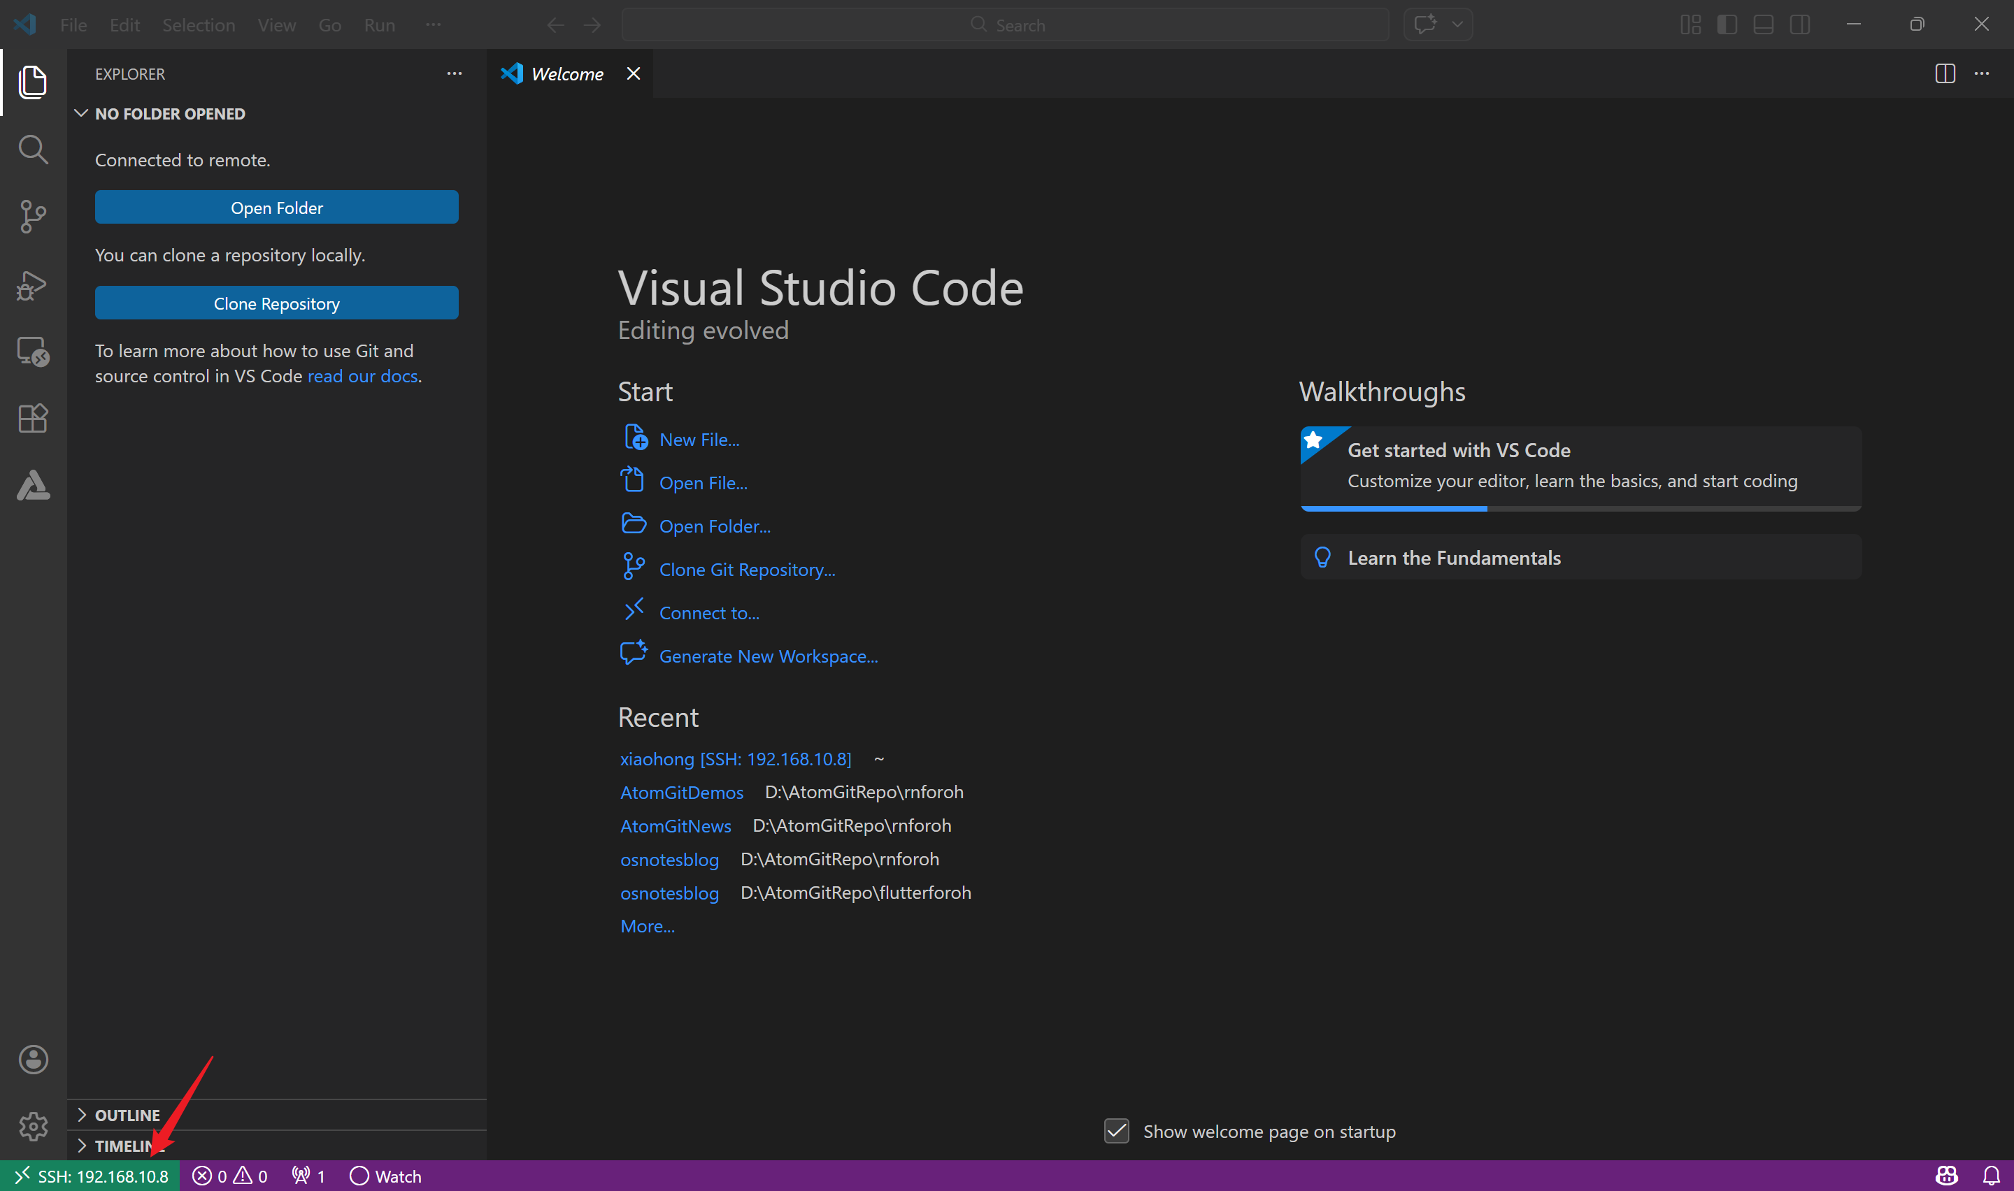2014x1191 pixels.
Task: Open recent xiaohong SSH workspace
Action: [735, 759]
